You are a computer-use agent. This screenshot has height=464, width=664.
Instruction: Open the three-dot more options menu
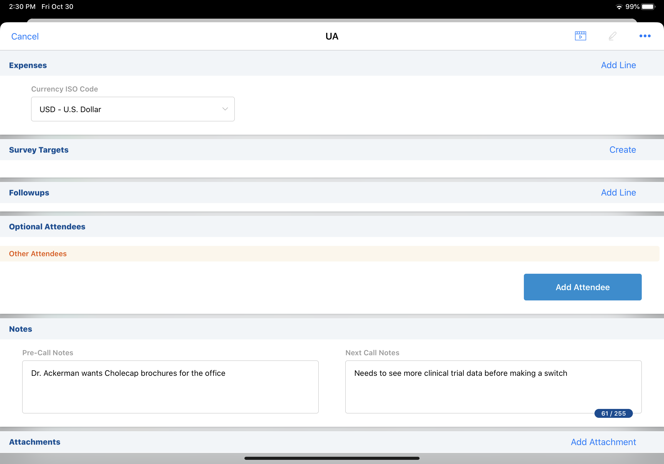click(645, 36)
